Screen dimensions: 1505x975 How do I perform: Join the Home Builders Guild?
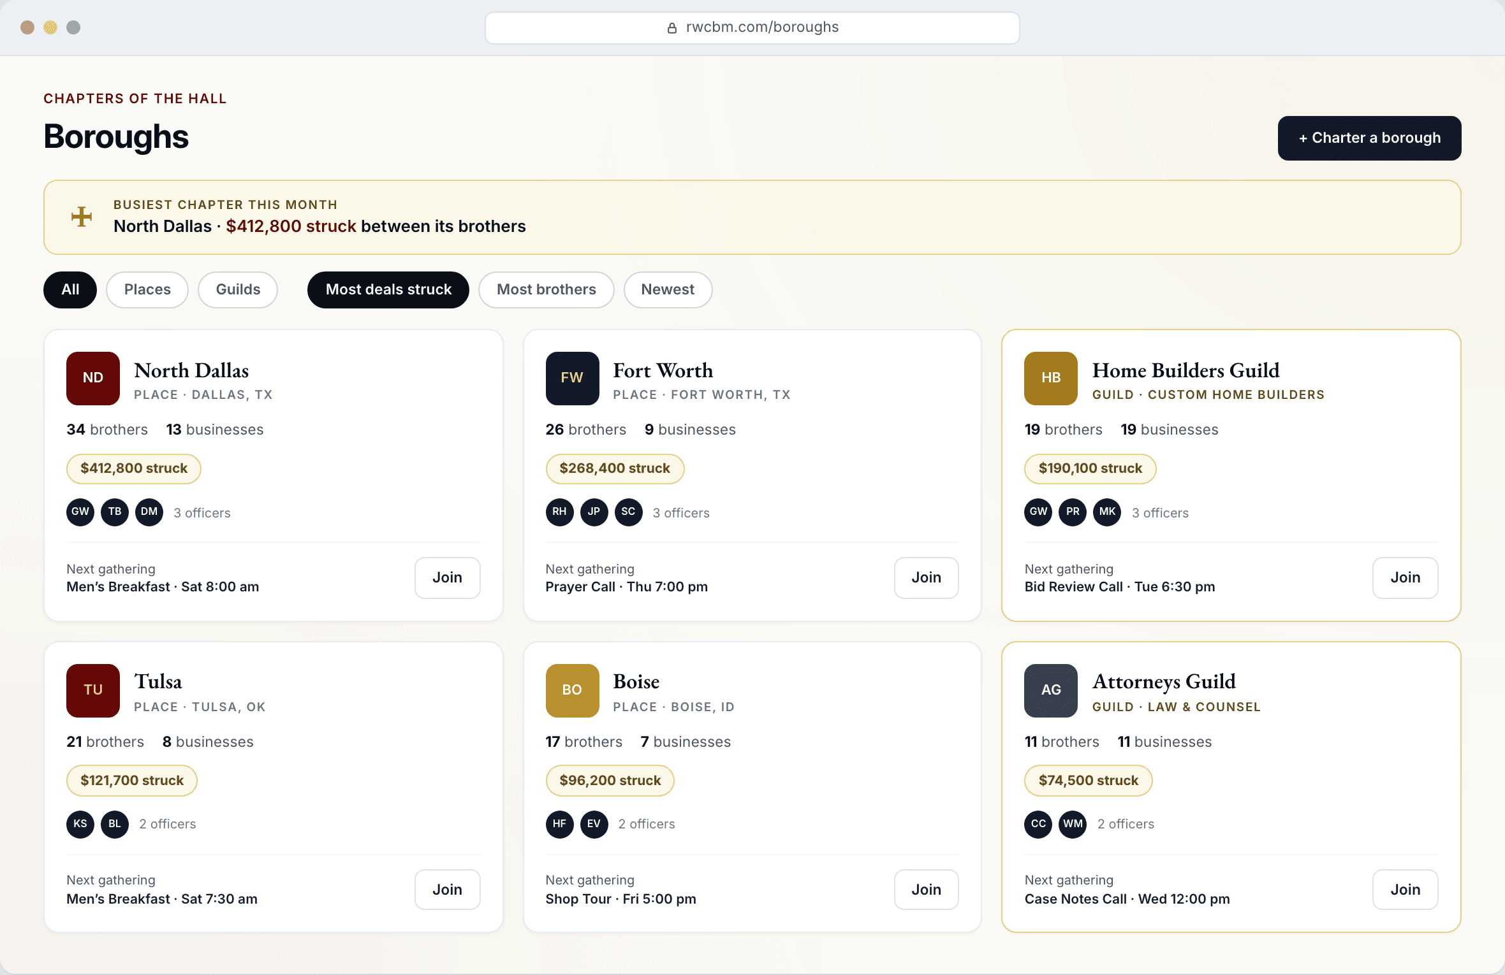[1406, 578]
